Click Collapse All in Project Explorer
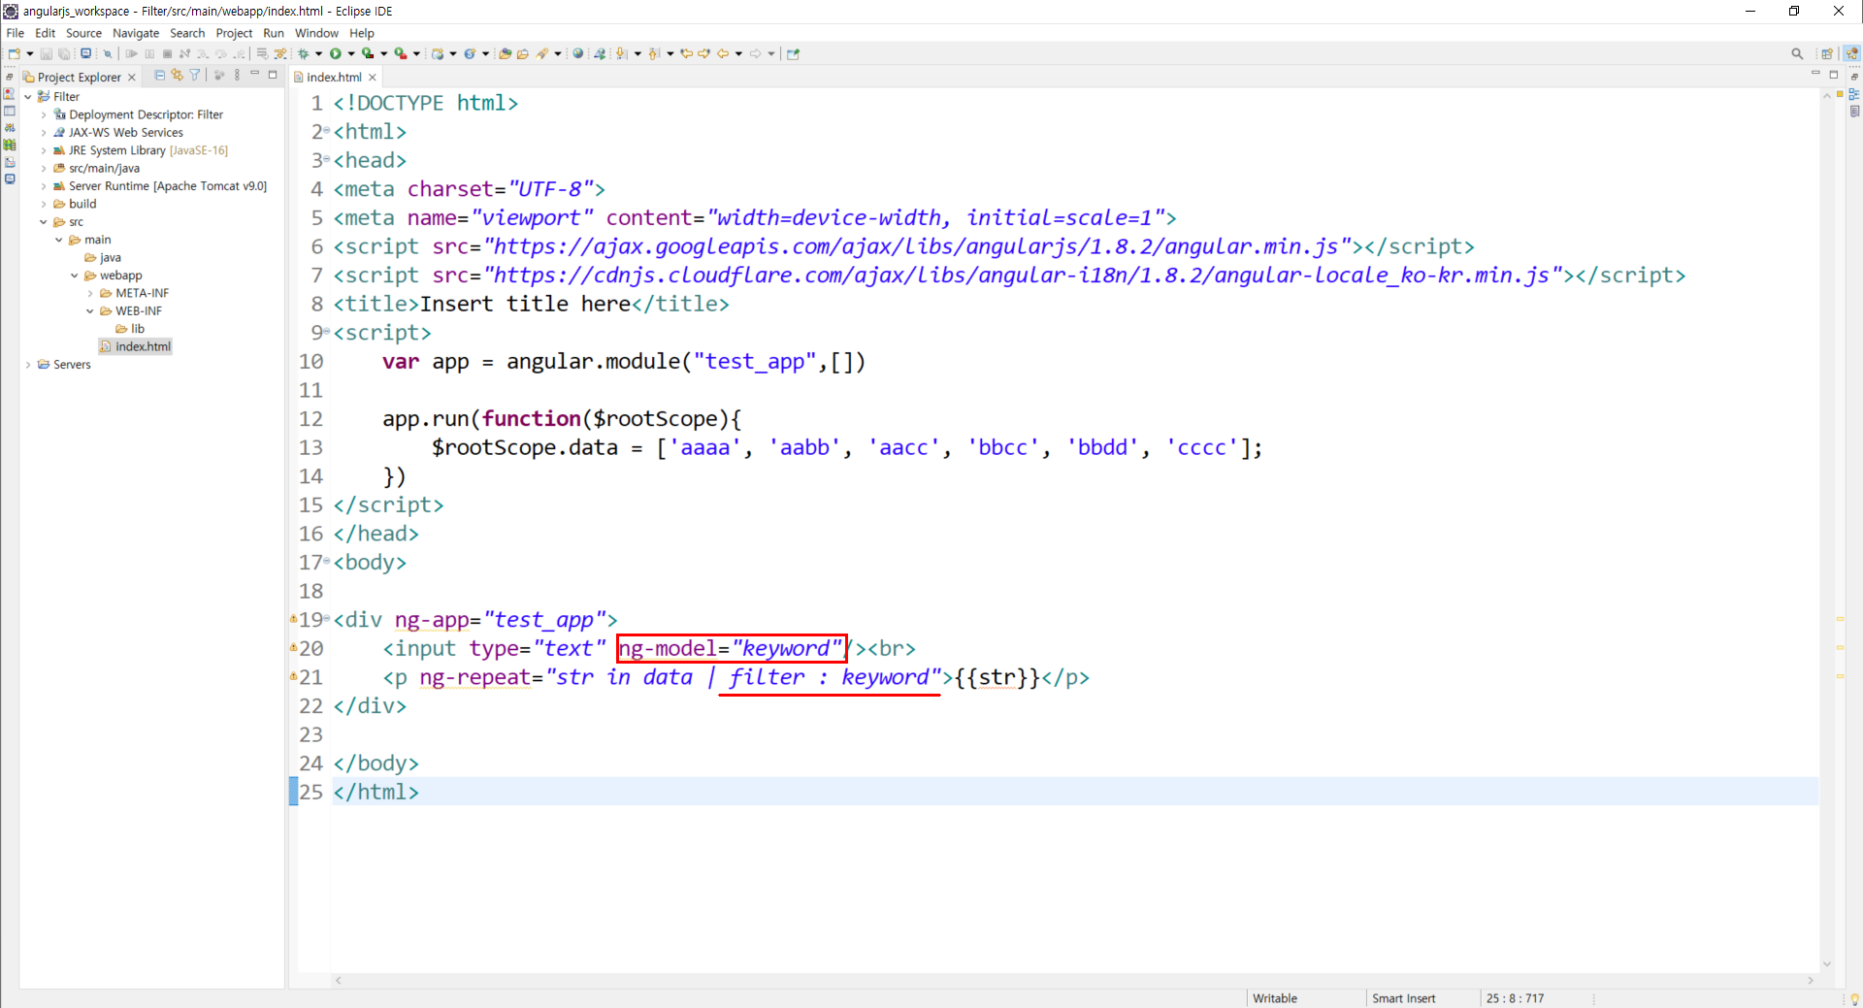 coord(159,75)
